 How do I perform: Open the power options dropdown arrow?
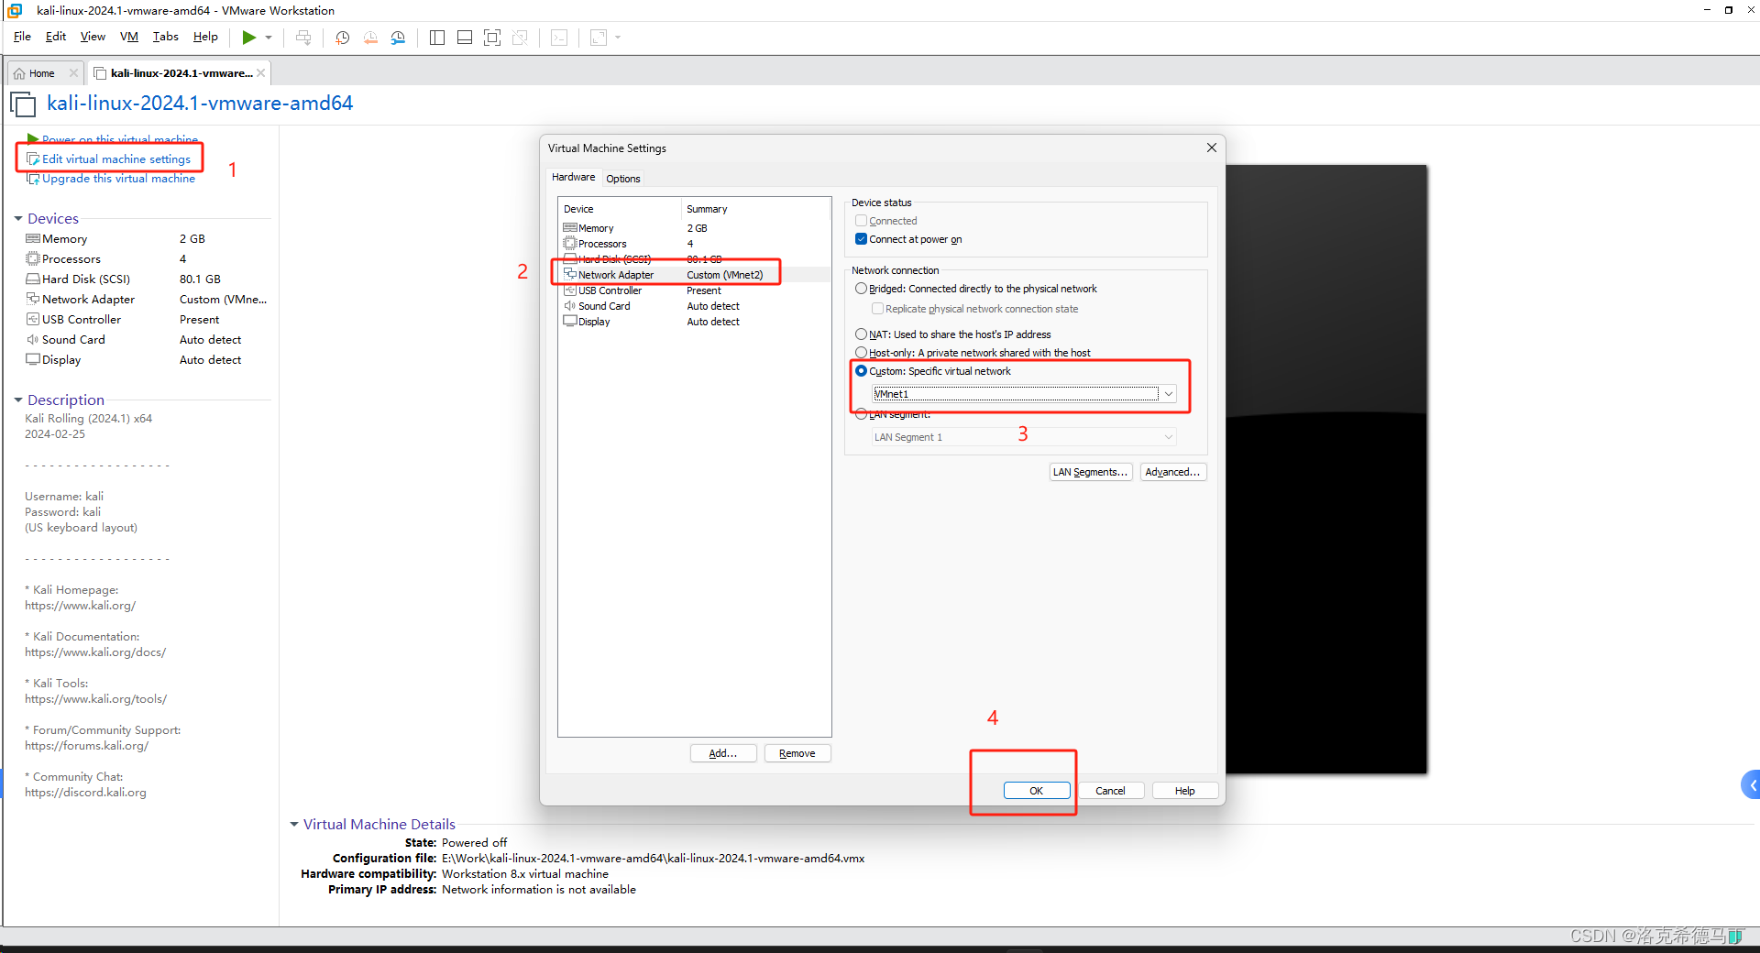pyautogui.click(x=269, y=38)
